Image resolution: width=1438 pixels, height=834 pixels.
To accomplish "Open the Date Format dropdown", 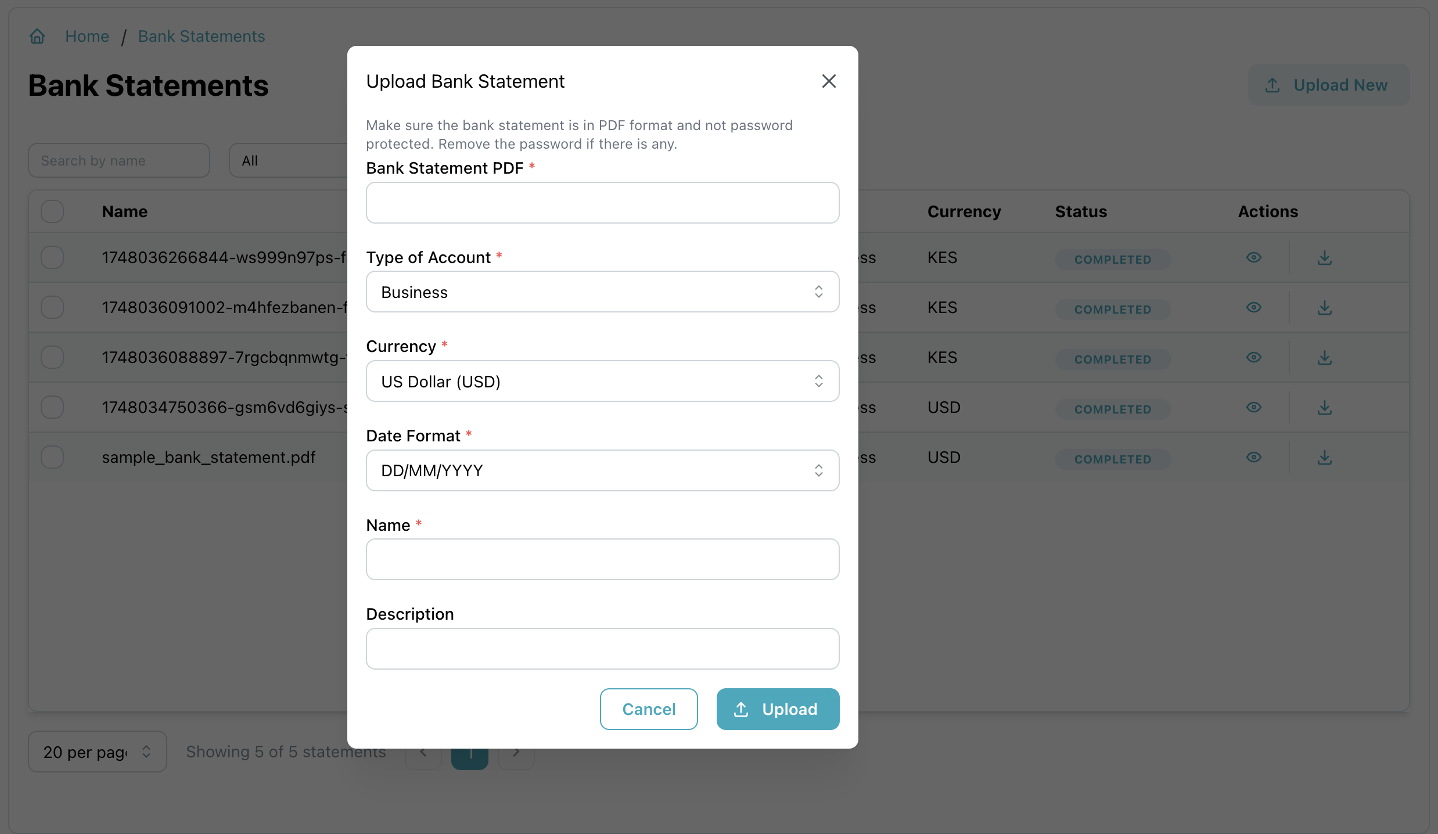I will point(602,470).
